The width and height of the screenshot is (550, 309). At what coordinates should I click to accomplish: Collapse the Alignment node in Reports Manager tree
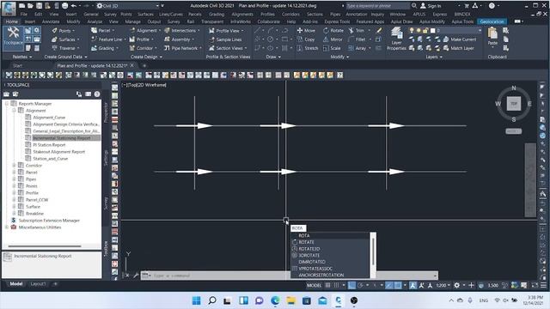coord(14,111)
